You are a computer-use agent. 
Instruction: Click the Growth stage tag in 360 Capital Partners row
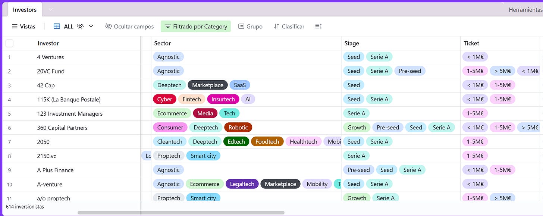coord(357,128)
